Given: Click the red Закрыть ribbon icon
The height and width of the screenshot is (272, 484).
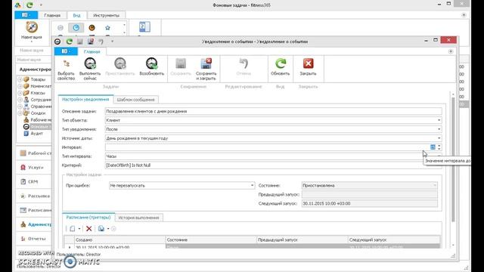Looking at the screenshot, I should 308,63.
